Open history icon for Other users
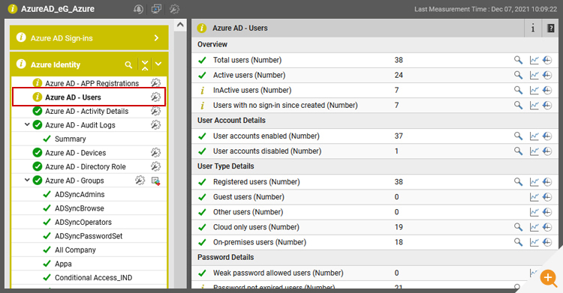 (x=546, y=212)
